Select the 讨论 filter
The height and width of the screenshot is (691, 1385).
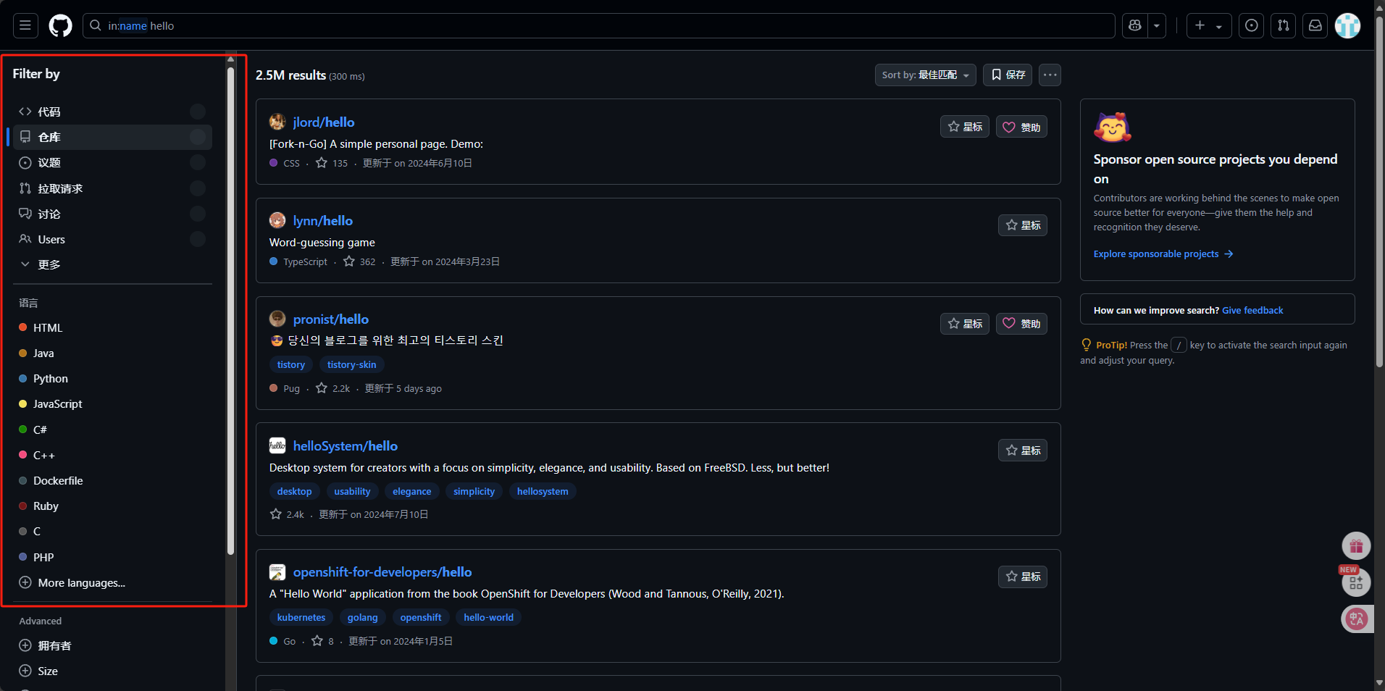(x=112, y=214)
